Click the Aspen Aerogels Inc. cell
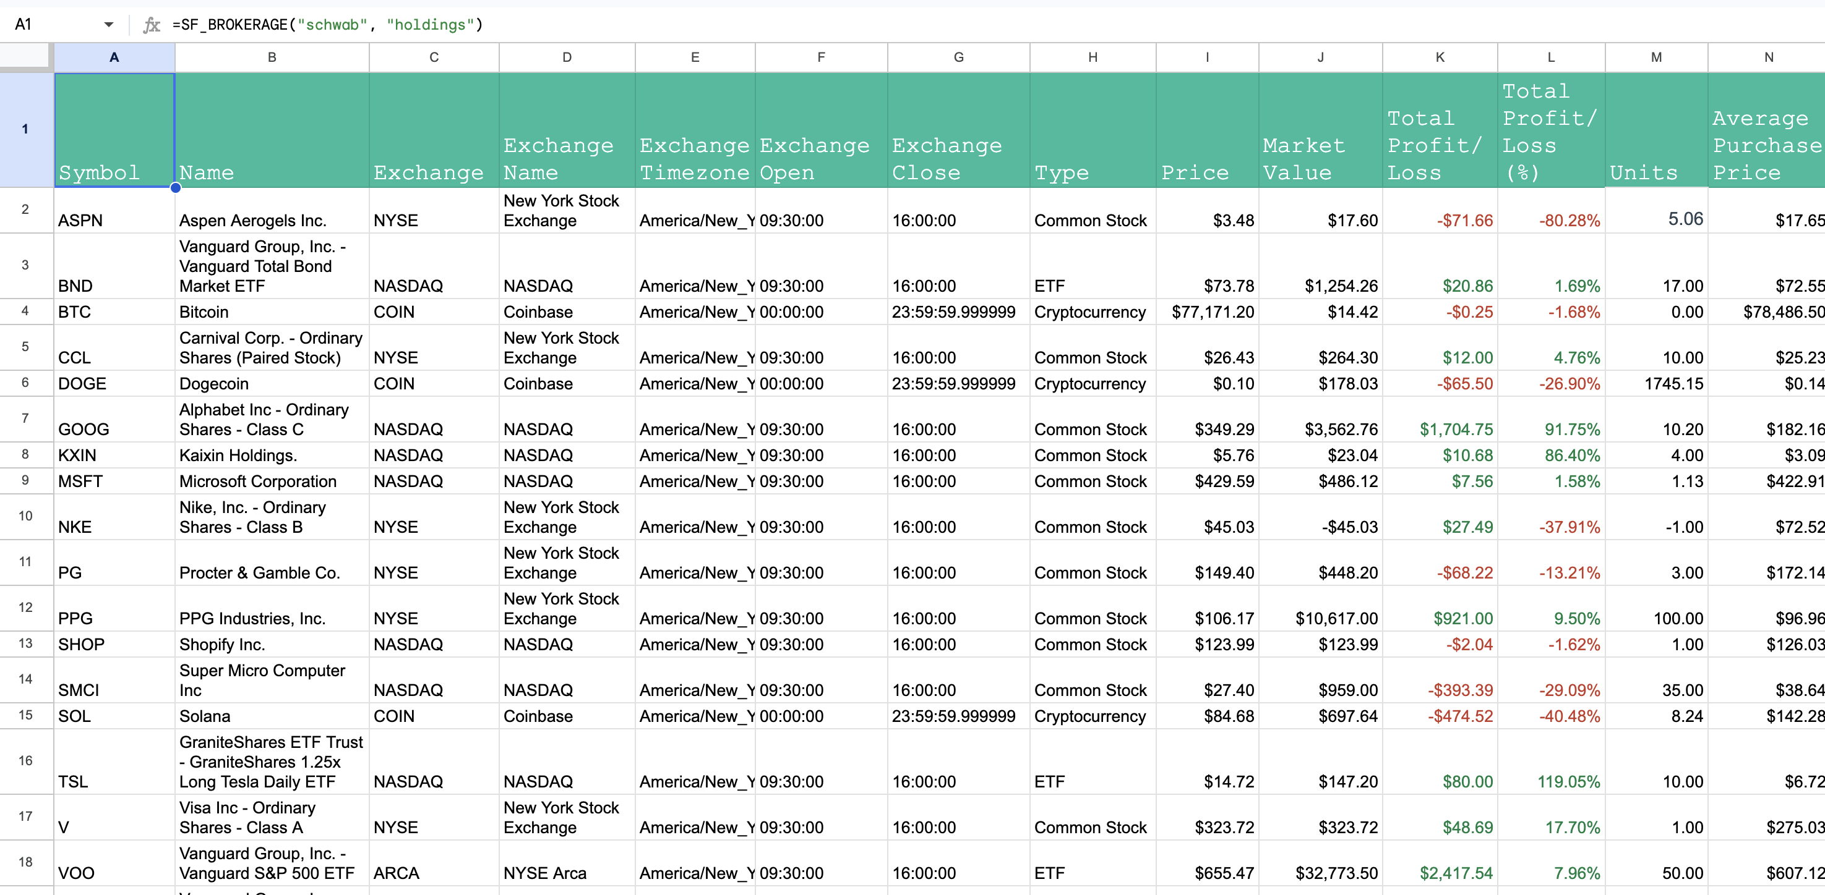Image resolution: width=1825 pixels, height=895 pixels. click(272, 210)
